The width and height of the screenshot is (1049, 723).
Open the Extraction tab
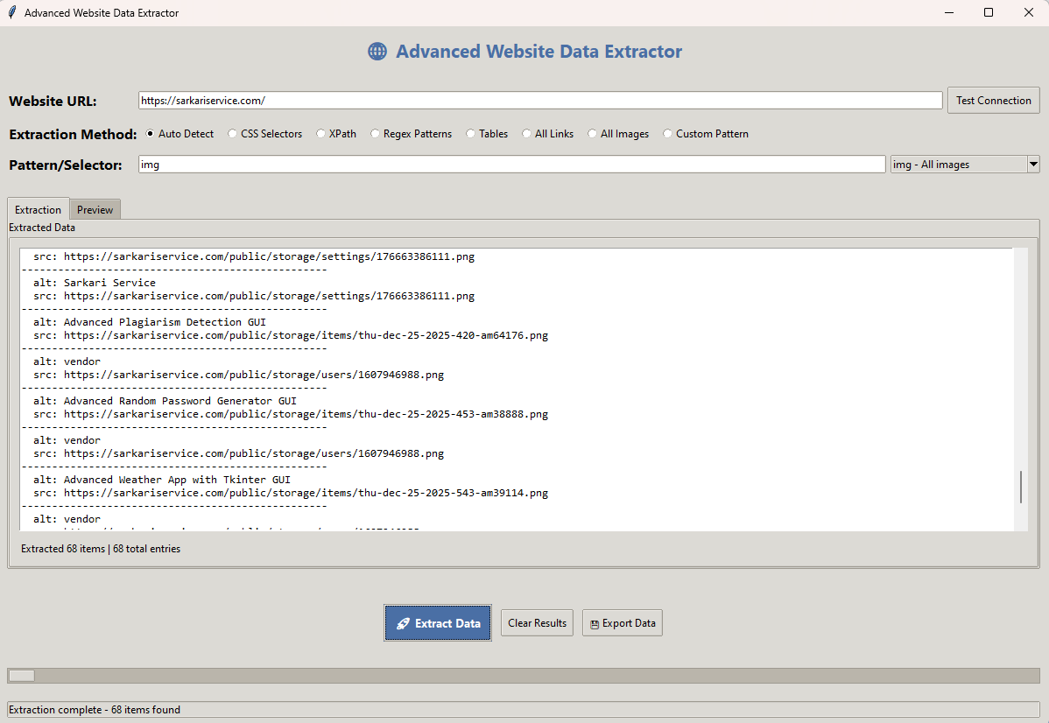point(39,210)
